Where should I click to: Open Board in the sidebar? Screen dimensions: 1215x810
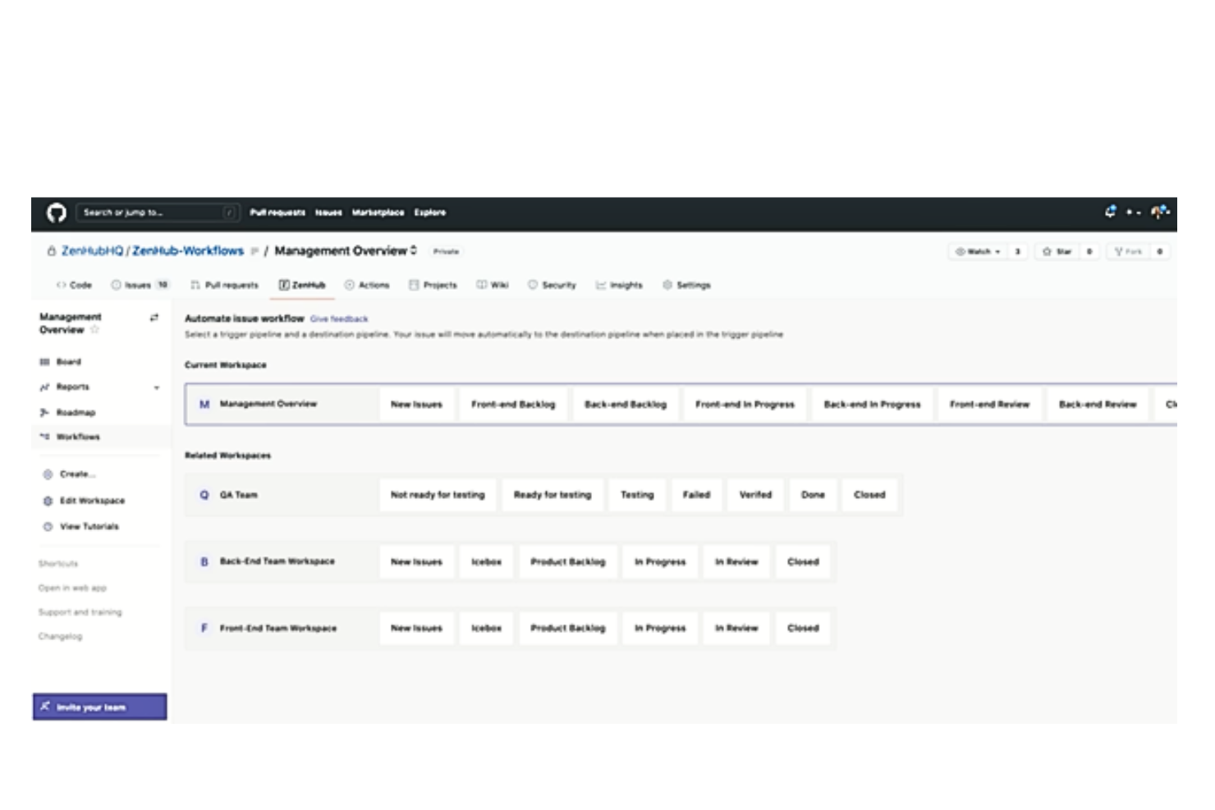[x=61, y=362]
